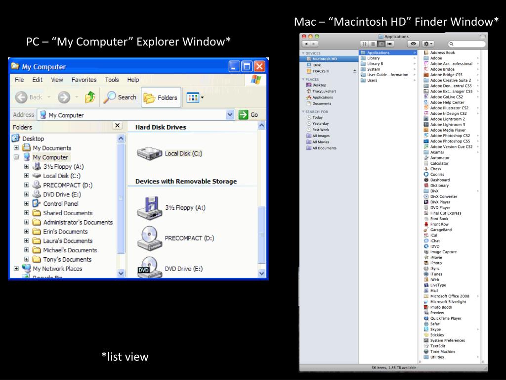Open Search in the Explorer toolbar
506x380 pixels.
coord(120,97)
